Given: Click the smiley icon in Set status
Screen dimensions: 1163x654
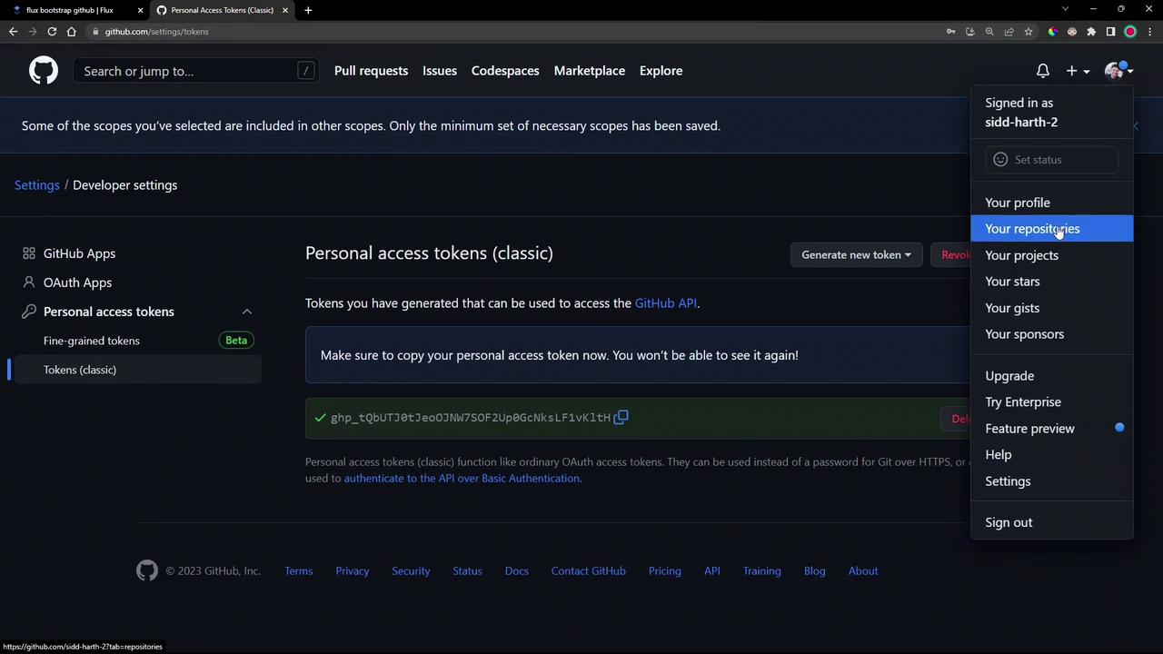Looking at the screenshot, I should pyautogui.click(x=1000, y=160).
